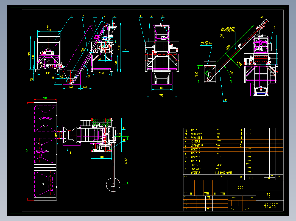Select parts list cell HZS35T.1

[196, 173]
